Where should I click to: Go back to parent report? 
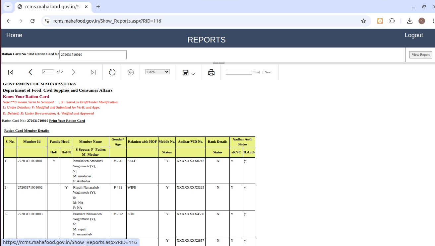tap(131, 72)
